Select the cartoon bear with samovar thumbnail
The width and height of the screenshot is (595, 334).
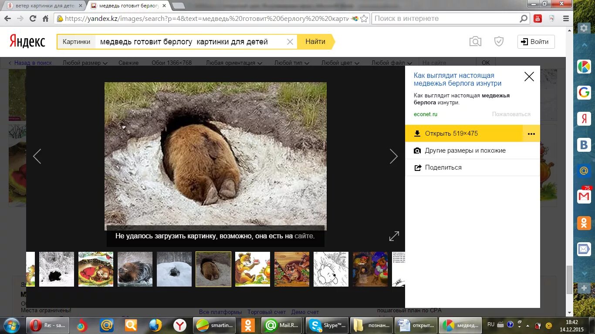(253, 269)
